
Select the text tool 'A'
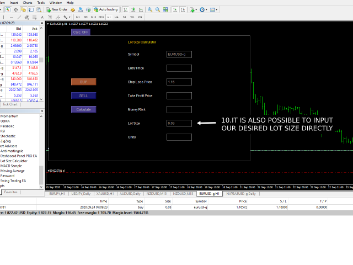click(x=42, y=17)
